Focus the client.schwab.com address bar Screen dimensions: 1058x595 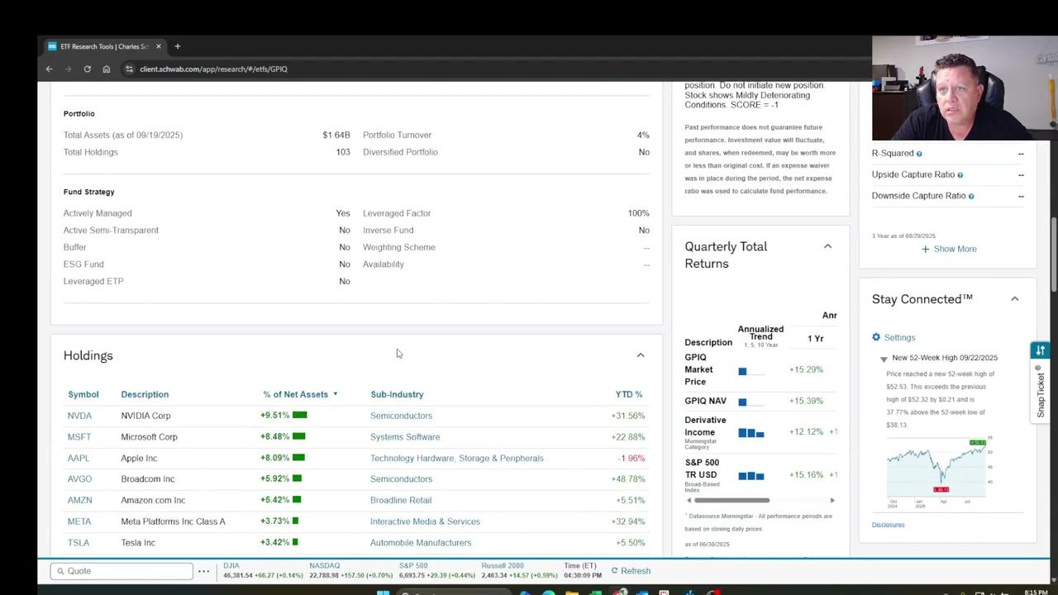point(213,69)
